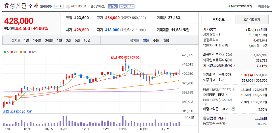The width and height of the screenshot is (274, 133).
Task: Click 시가총액 value 1조 9,174억원
Action: (256, 30)
